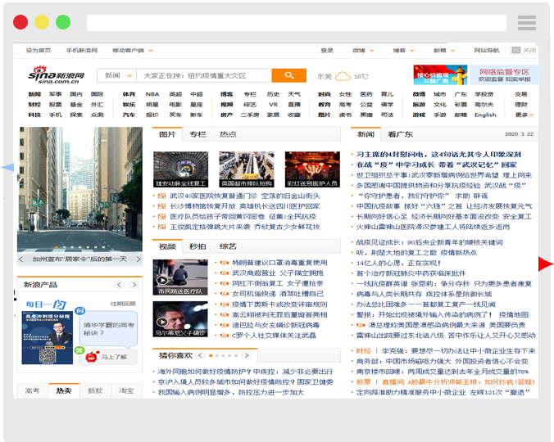Click the weather sun icon

343,76
